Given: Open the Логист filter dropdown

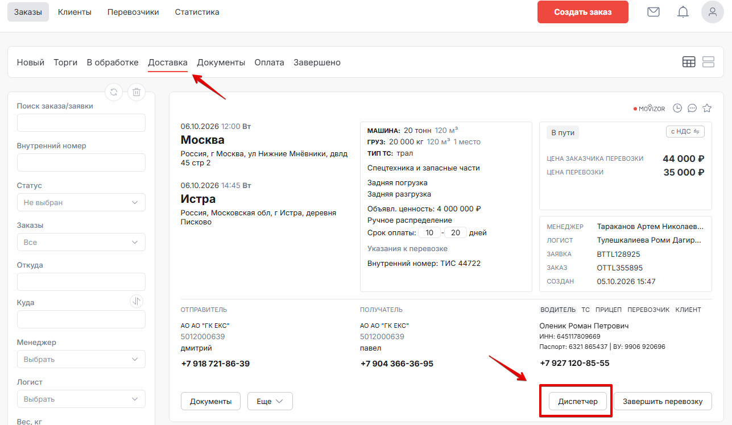Looking at the screenshot, I should tap(81, 399).
